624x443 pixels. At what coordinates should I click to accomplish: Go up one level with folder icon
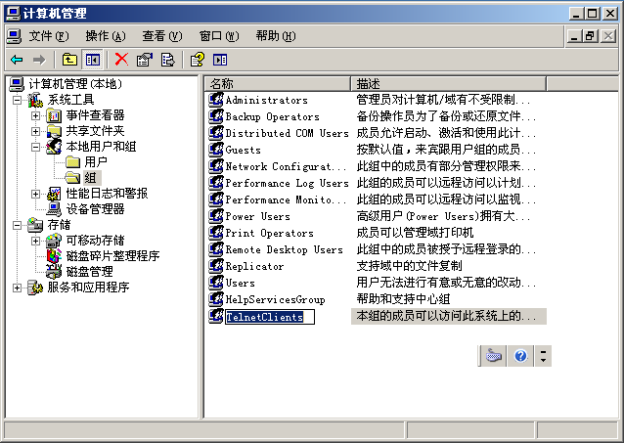(x=69, y=60)
